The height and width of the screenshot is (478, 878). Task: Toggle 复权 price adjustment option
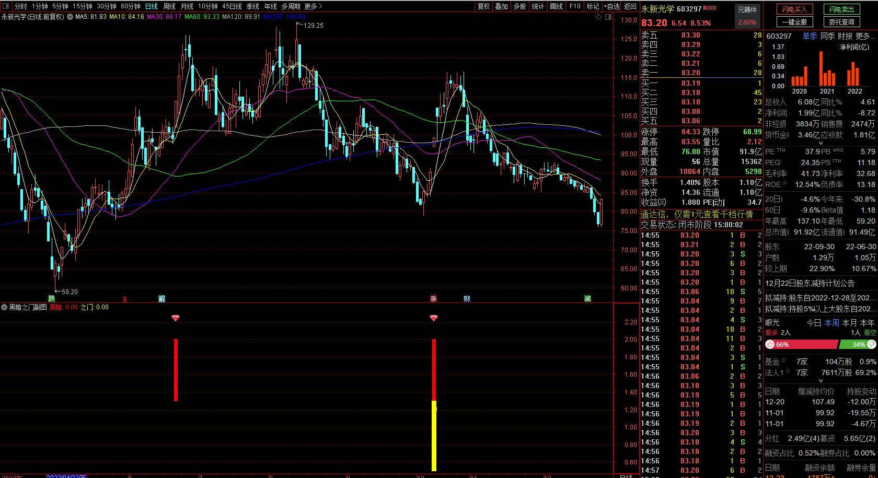[x=484, y=6]
